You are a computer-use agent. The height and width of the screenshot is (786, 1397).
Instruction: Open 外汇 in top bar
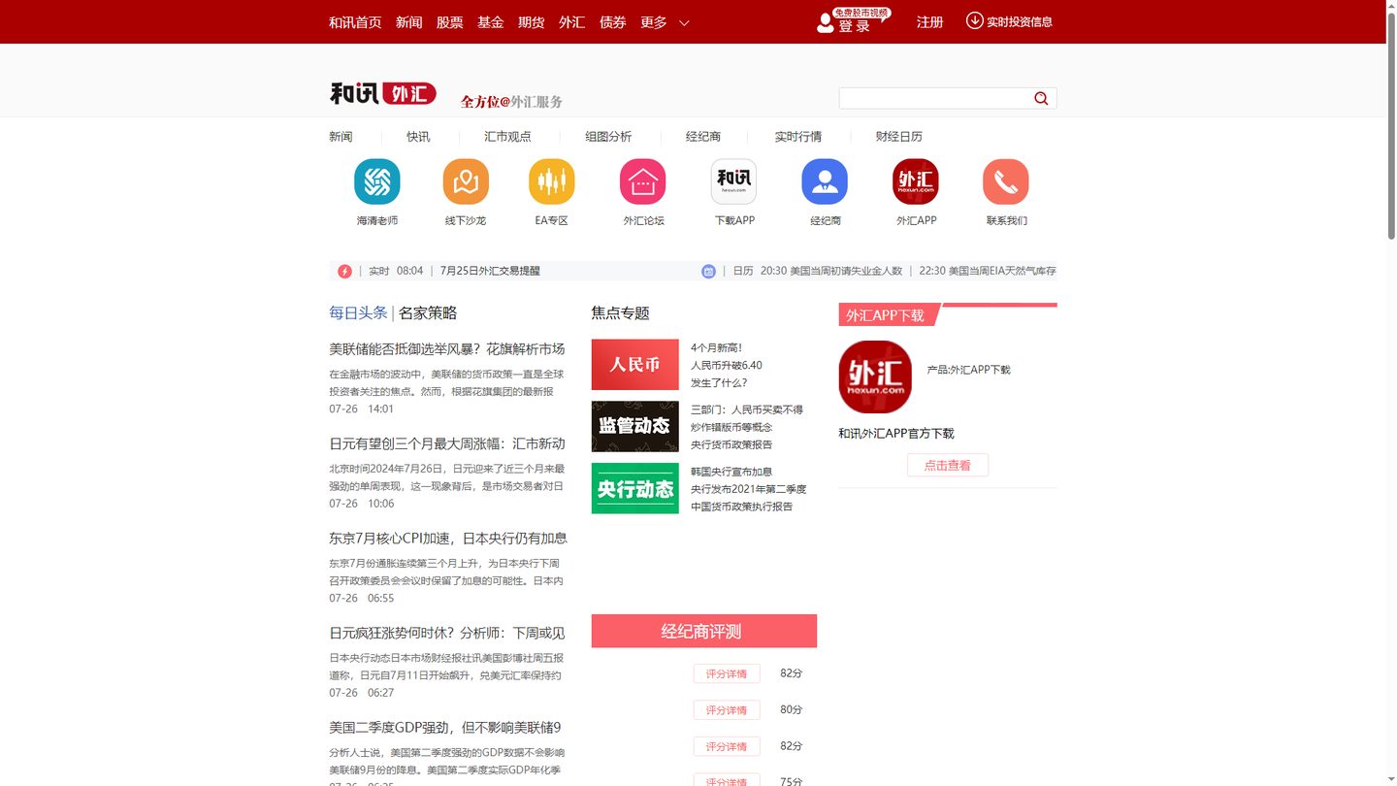point(572,22)
